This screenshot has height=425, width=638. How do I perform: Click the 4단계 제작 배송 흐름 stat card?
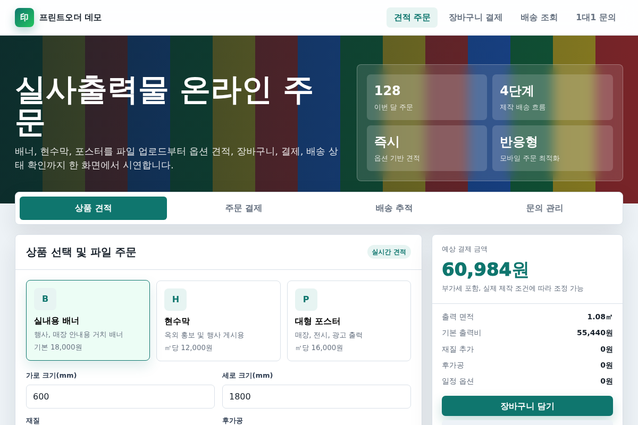pos(552,97)
